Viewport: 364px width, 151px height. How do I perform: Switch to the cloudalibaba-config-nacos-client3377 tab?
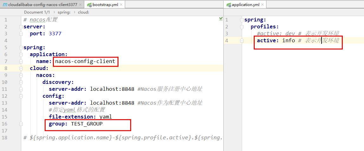42,4
